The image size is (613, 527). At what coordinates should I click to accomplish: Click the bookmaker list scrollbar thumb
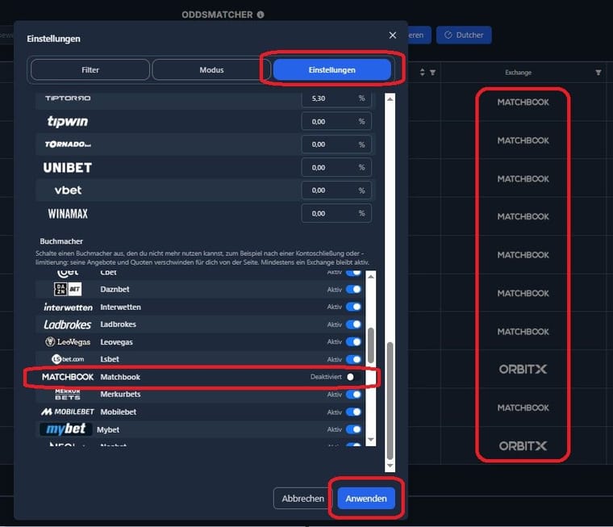pyautogui.click(x=371, y=346)
